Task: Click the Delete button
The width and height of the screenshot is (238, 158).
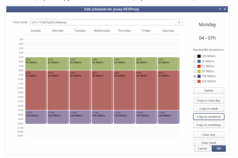Action: pyautogui.click(x=209, y=91)
